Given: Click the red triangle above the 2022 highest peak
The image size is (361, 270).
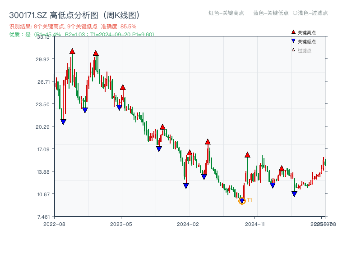Looking at the screenshot, I should pos(73,51).
